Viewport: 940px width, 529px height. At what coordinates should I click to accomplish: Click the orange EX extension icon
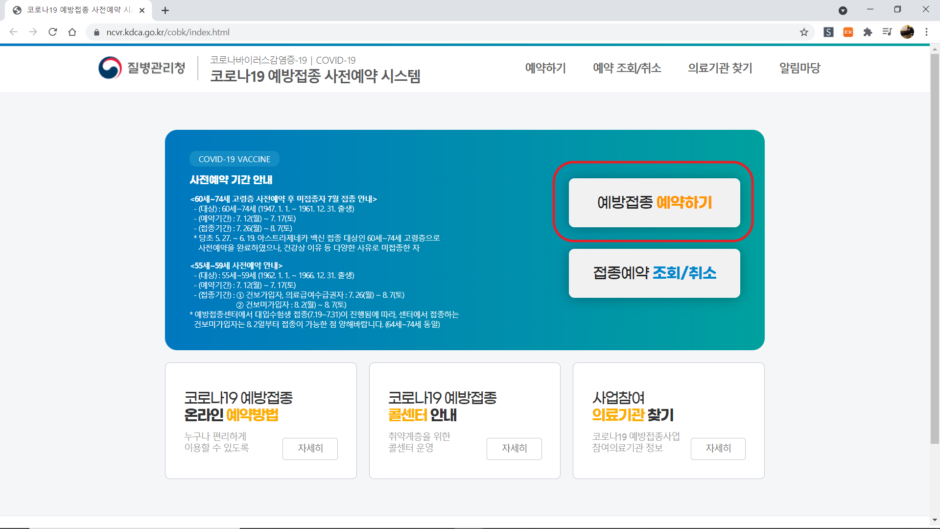[848, 32]
